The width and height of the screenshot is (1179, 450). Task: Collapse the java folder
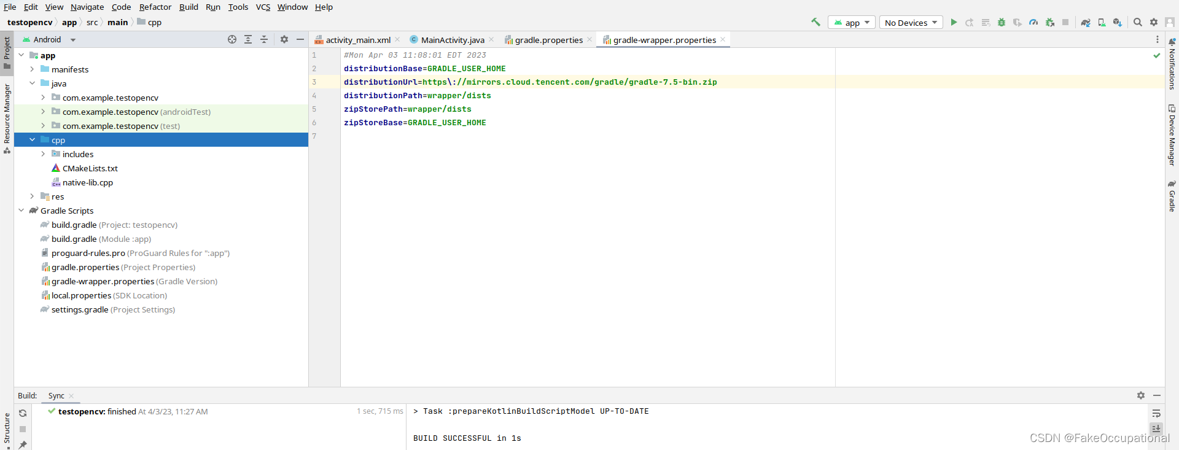coord(32,83)
